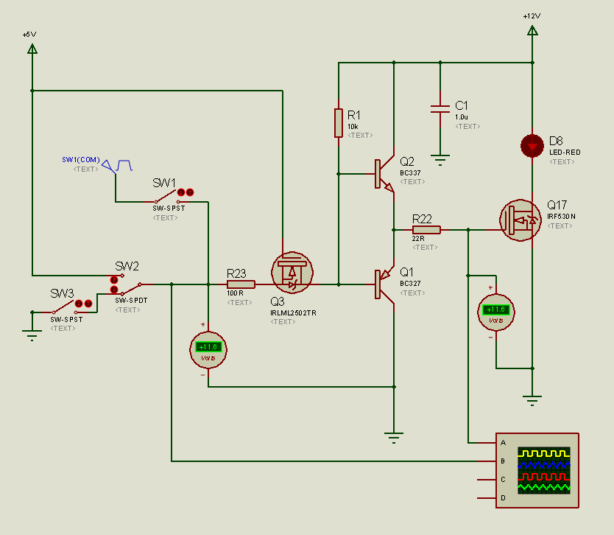Click the +12V power terminal arrow
The image size is (614, 535).
point(532,31)
